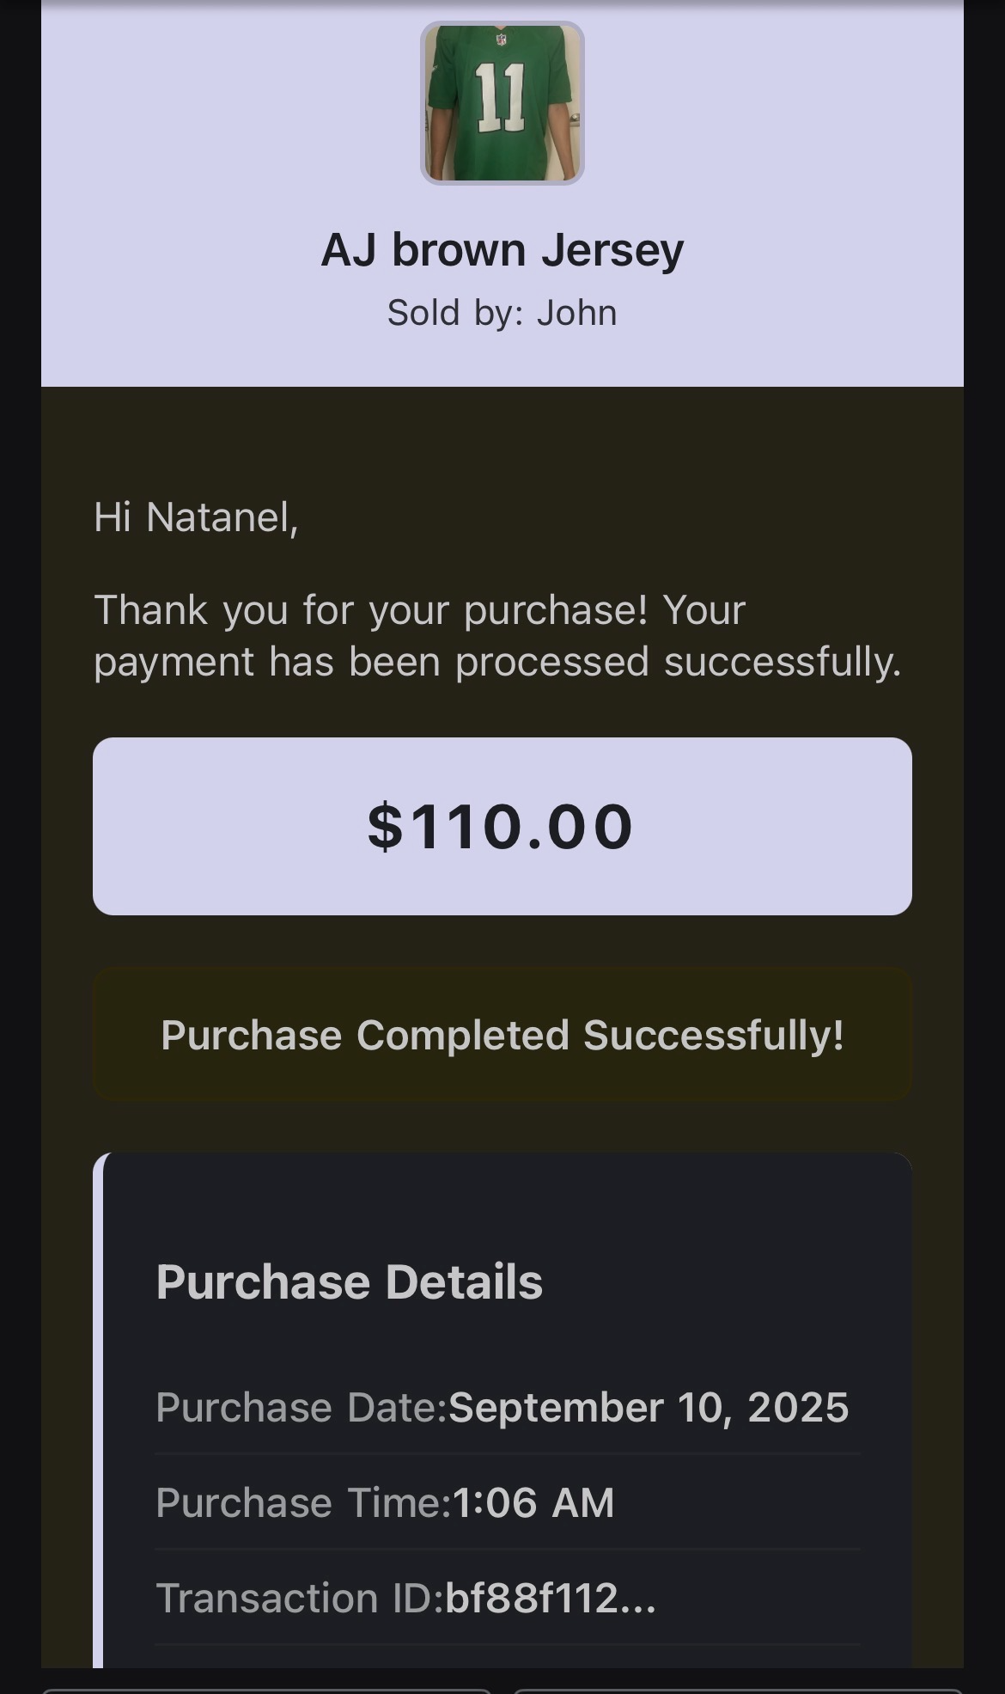
Task: Select the seller name John
Action: tap(577, 313)
